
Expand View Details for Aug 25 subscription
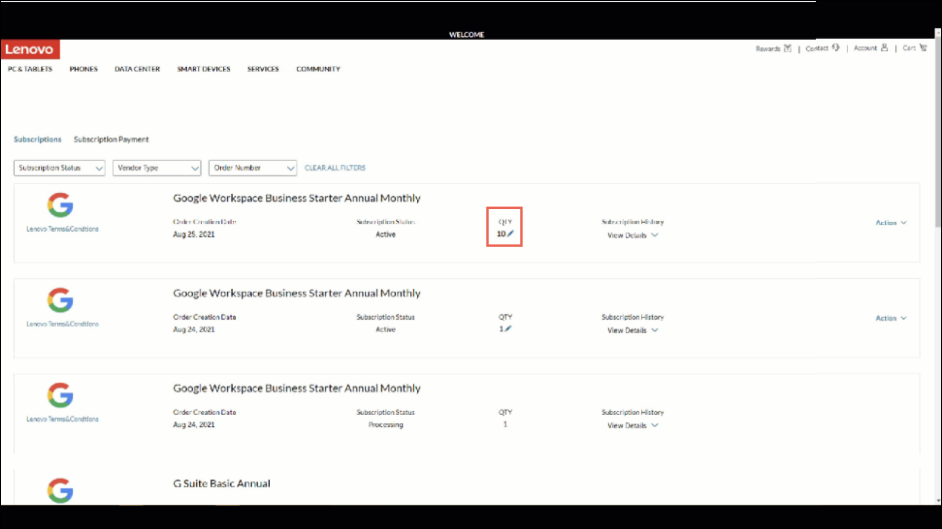click(633, 235)
